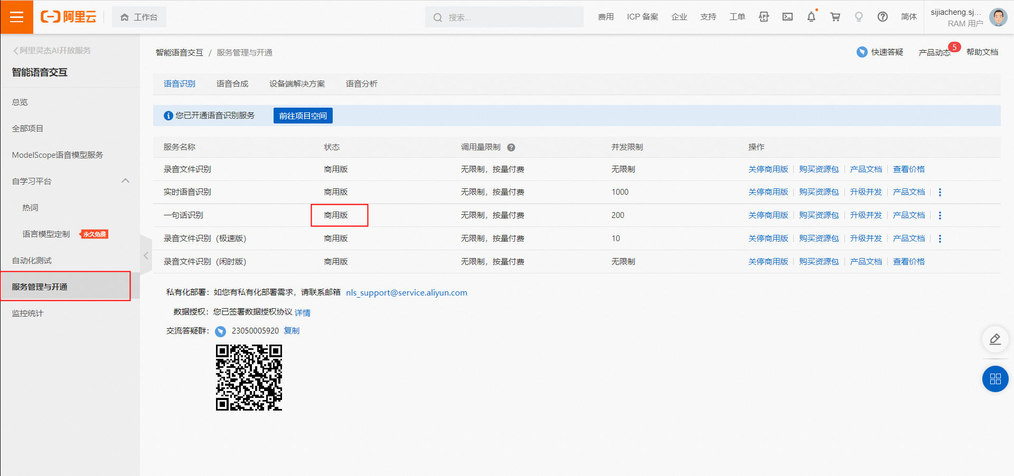
Task: Click the lightbulb tips icon
Action: tap(859, 17)
